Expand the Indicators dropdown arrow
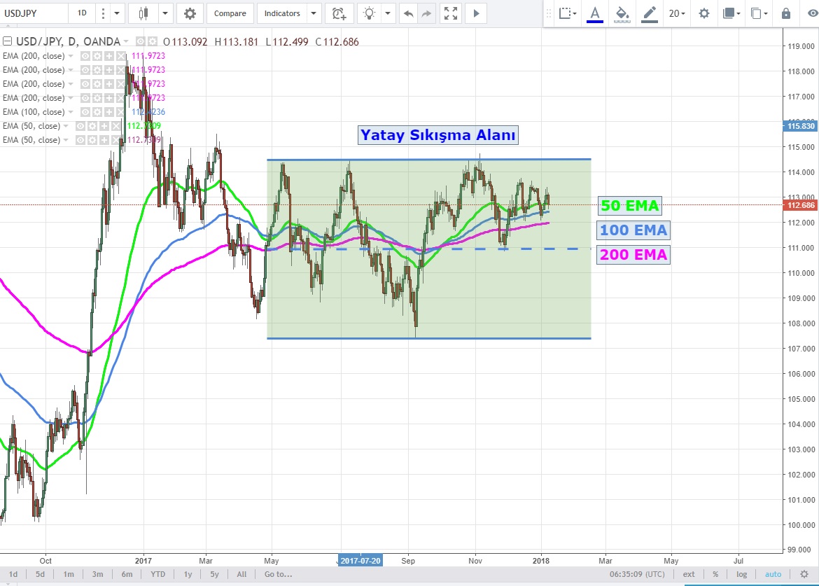The image size is (819, 586). [313, 13]
